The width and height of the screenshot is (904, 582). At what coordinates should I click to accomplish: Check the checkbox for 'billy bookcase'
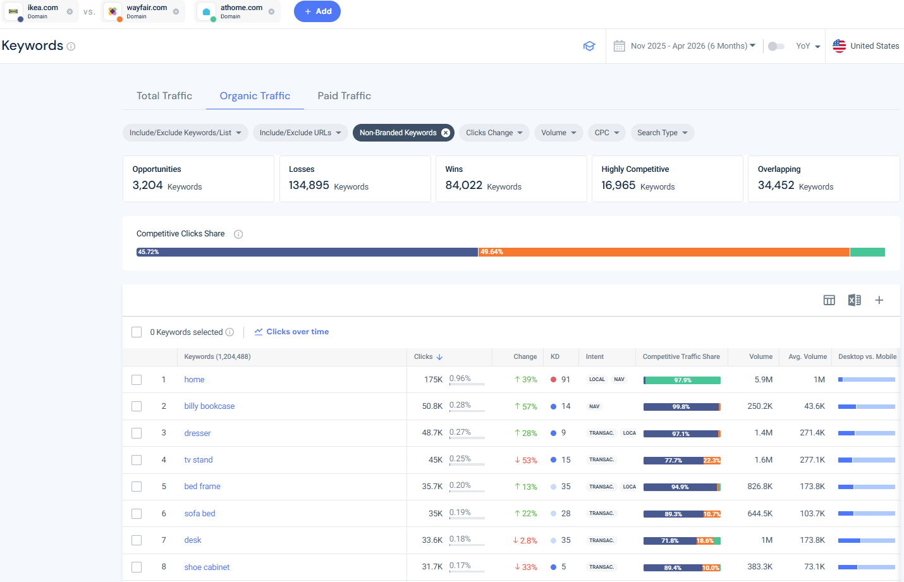(137, 406)
